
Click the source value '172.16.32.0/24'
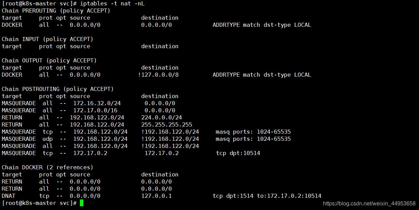pos(97,103)
